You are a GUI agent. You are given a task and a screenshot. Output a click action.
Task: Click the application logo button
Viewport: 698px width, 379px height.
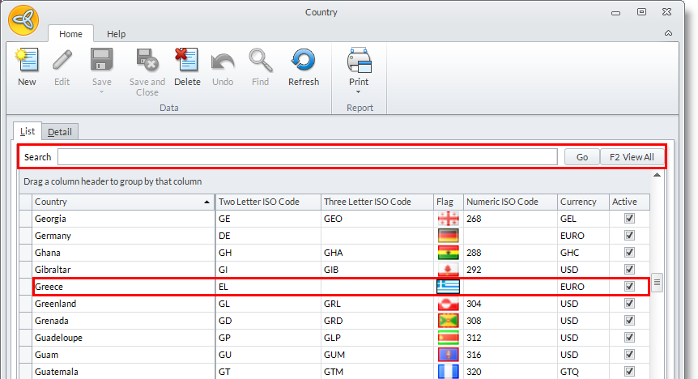pyautogui.click(x=23, y=19)
